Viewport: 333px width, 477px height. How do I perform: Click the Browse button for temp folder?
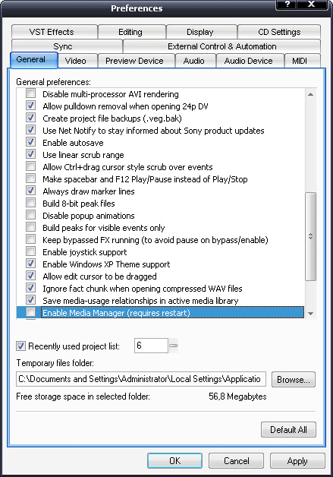[x=294, y=379]
